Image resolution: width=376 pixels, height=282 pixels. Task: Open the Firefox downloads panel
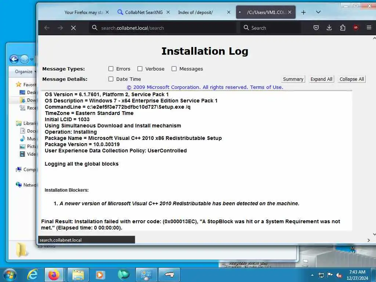pos(329,28)
